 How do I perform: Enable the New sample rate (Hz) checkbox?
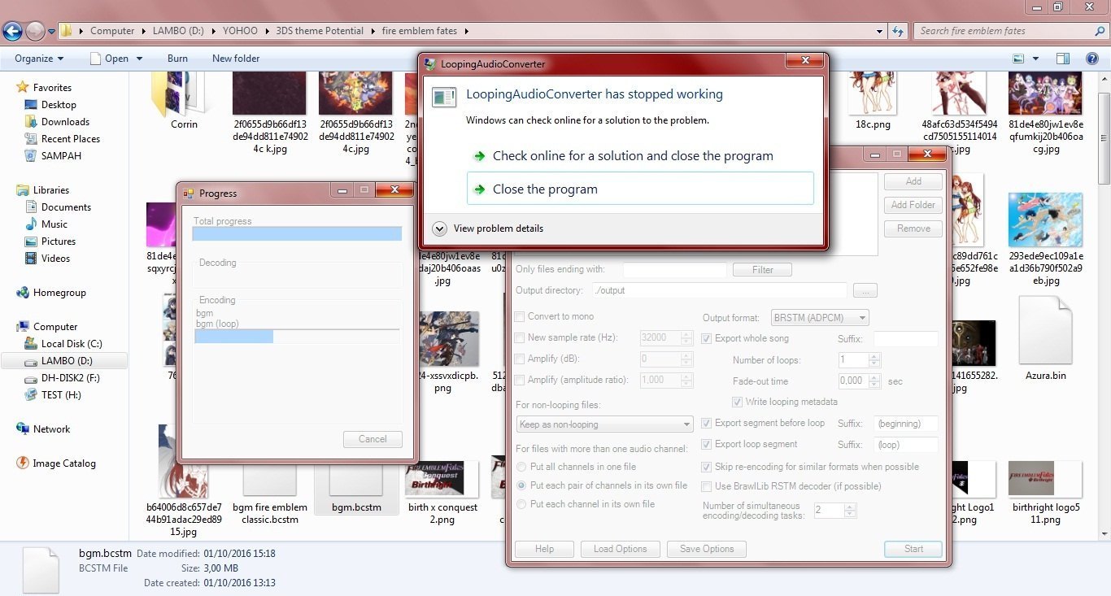520,338
